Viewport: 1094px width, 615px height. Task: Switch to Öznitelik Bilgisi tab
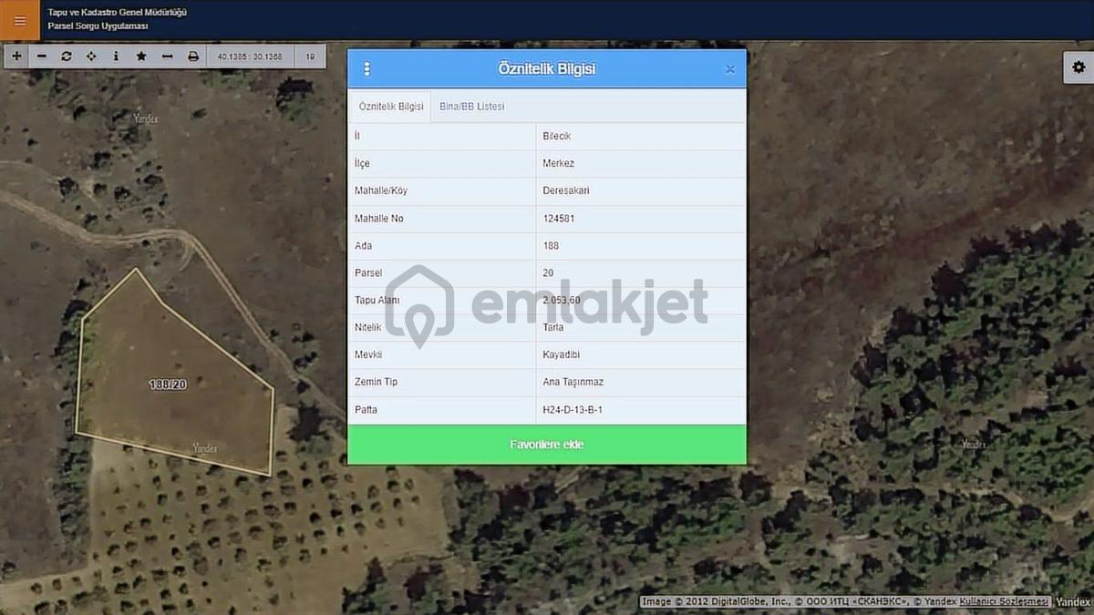(x=391, y=107)
